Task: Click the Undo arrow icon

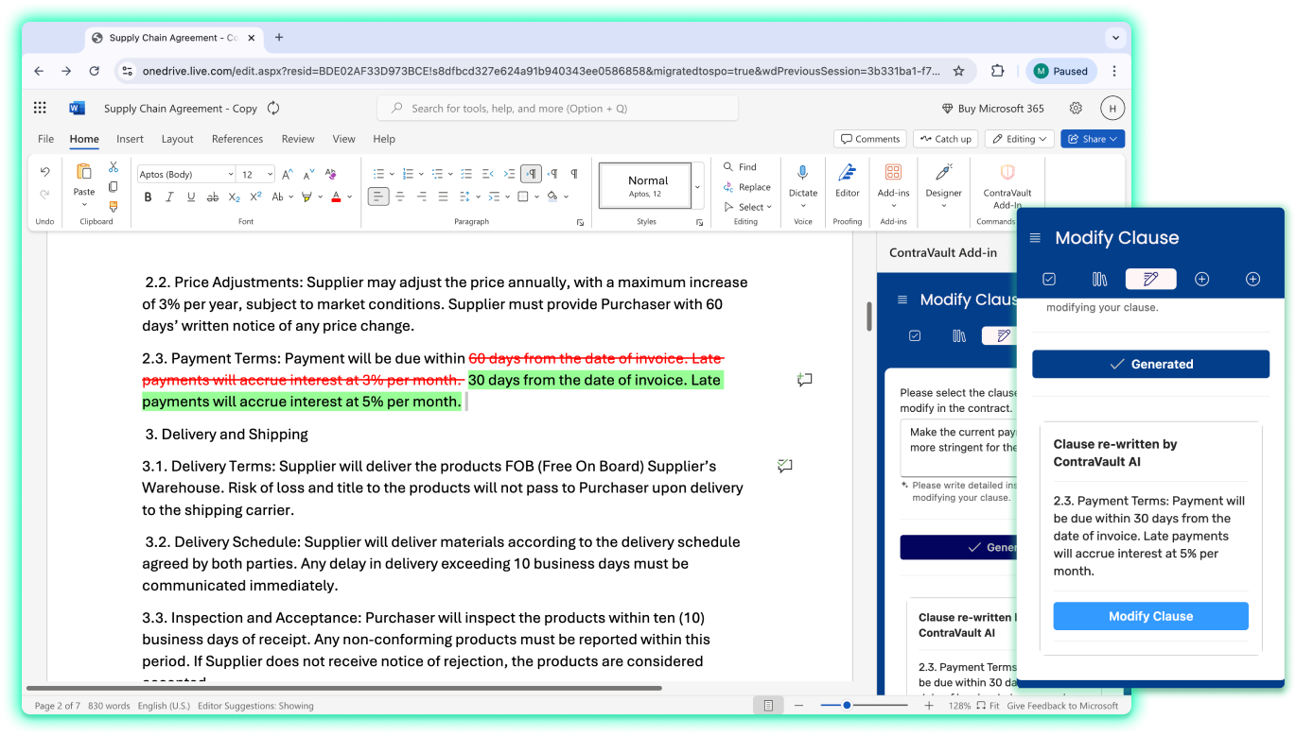Action: (44, 172)
